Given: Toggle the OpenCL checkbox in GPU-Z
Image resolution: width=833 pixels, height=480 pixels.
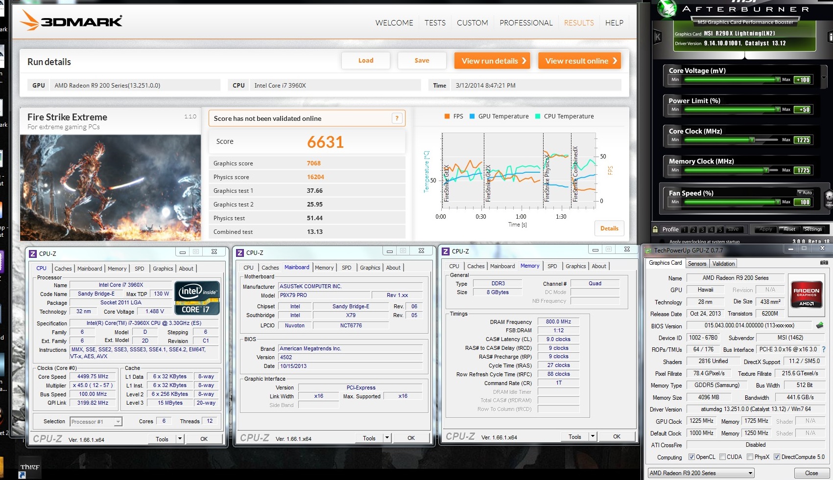Looking at the screenshot, I should [x=691, y=457].
